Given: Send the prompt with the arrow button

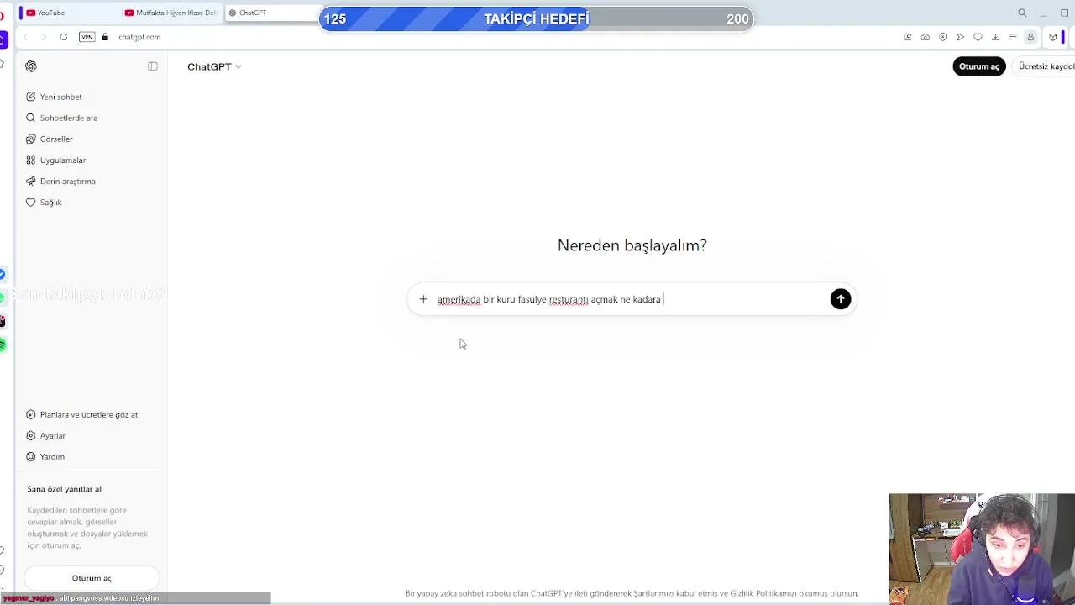Looking at the screenshot, I should click(841, 299).
